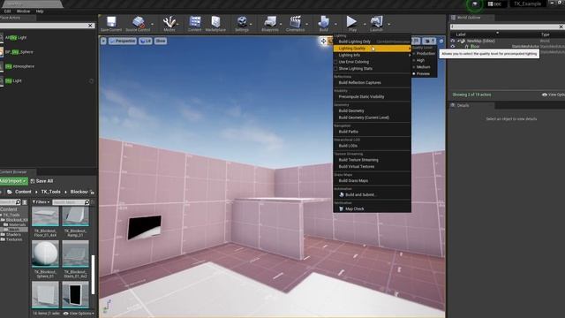Select High lighting quality
The image size is (565, 318).
tap(424, 60)
